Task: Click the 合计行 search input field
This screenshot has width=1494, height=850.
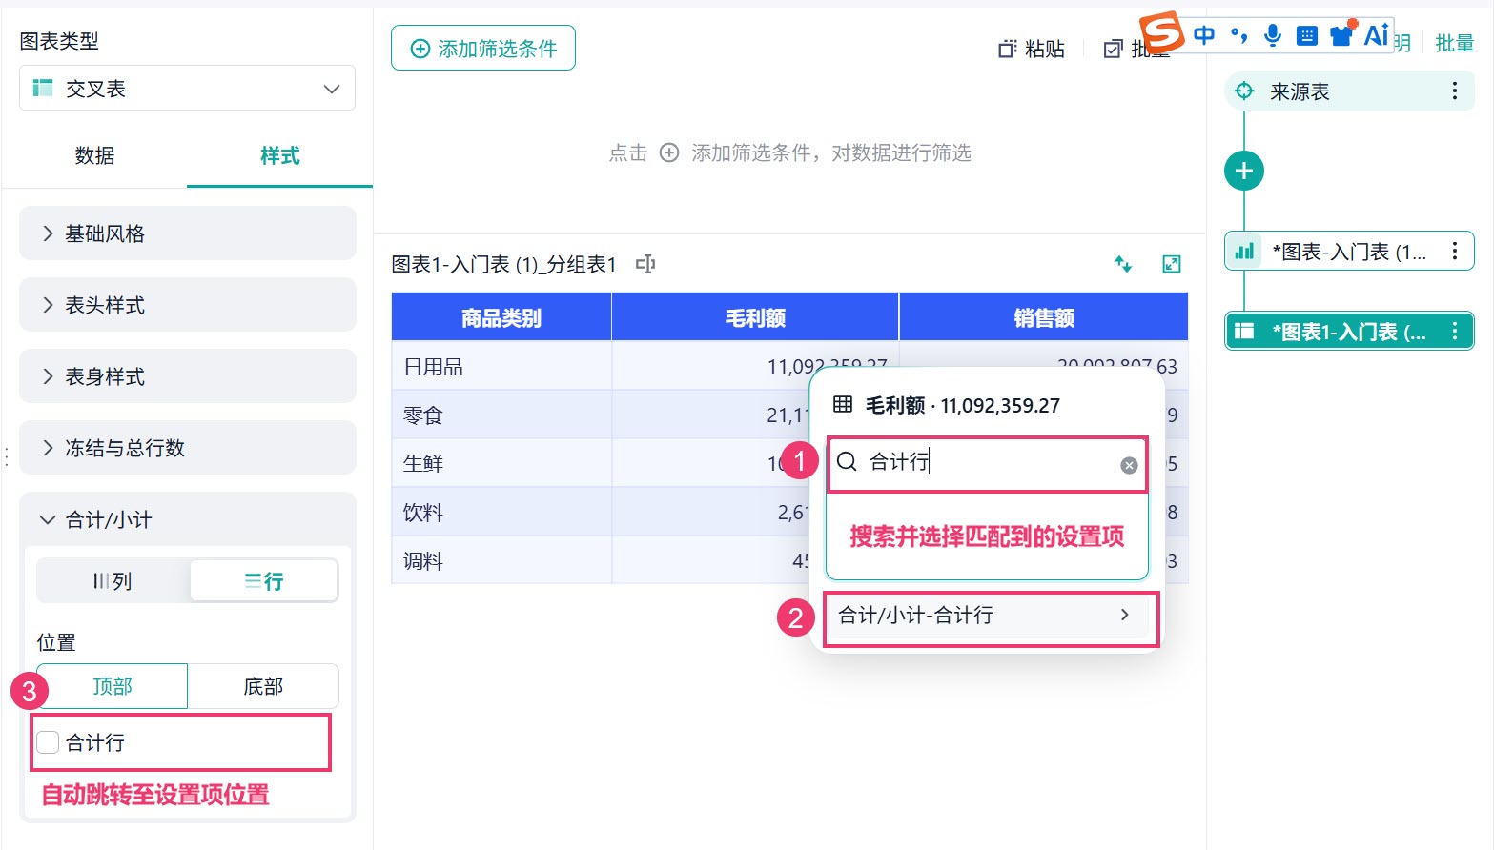Action: pyautogui.click(x=987, y=464)
